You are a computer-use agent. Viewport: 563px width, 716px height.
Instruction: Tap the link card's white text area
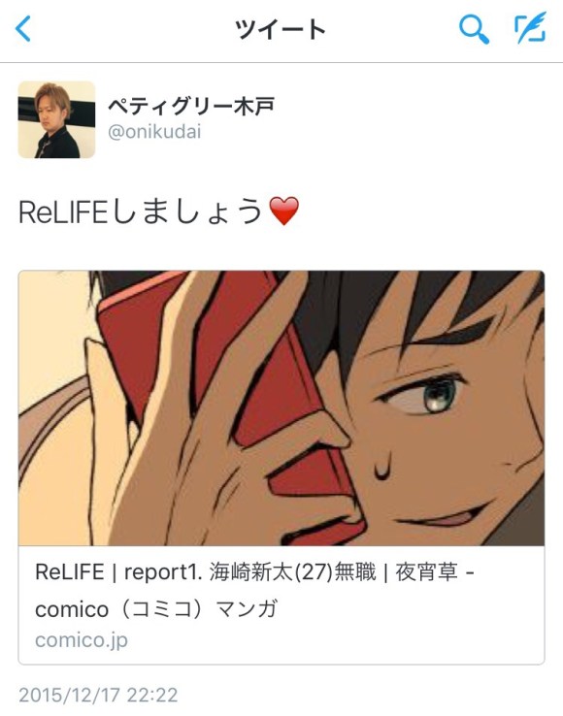click(x=281, y=605)
